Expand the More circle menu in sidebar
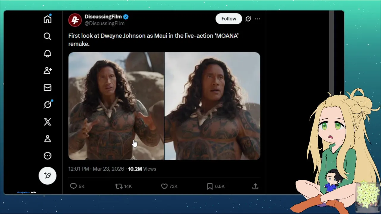381x214 pixels. [47, 156]
